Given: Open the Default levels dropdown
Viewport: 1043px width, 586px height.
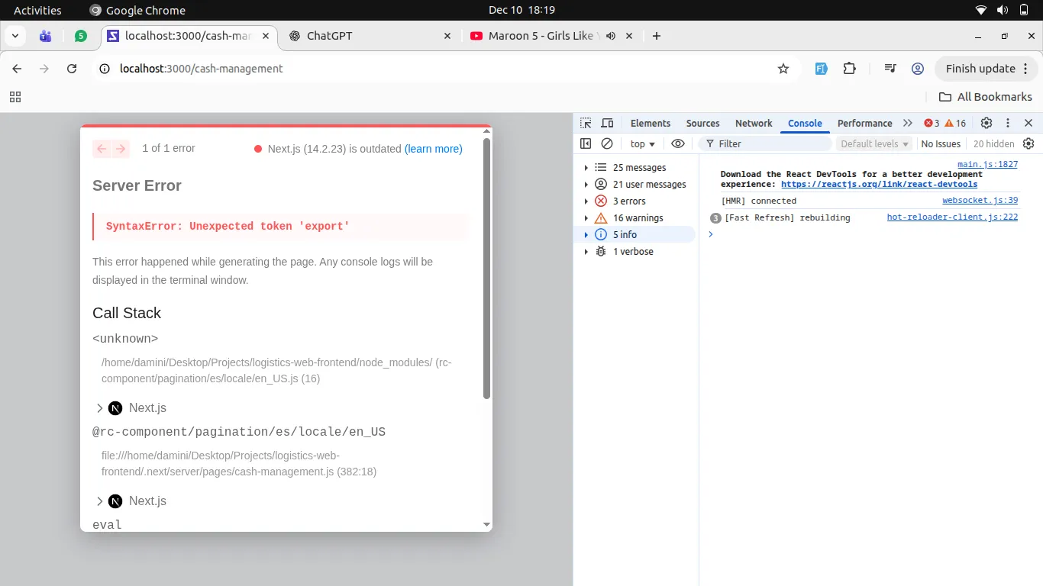Looking at the screenshot, I should coord(875,143).
